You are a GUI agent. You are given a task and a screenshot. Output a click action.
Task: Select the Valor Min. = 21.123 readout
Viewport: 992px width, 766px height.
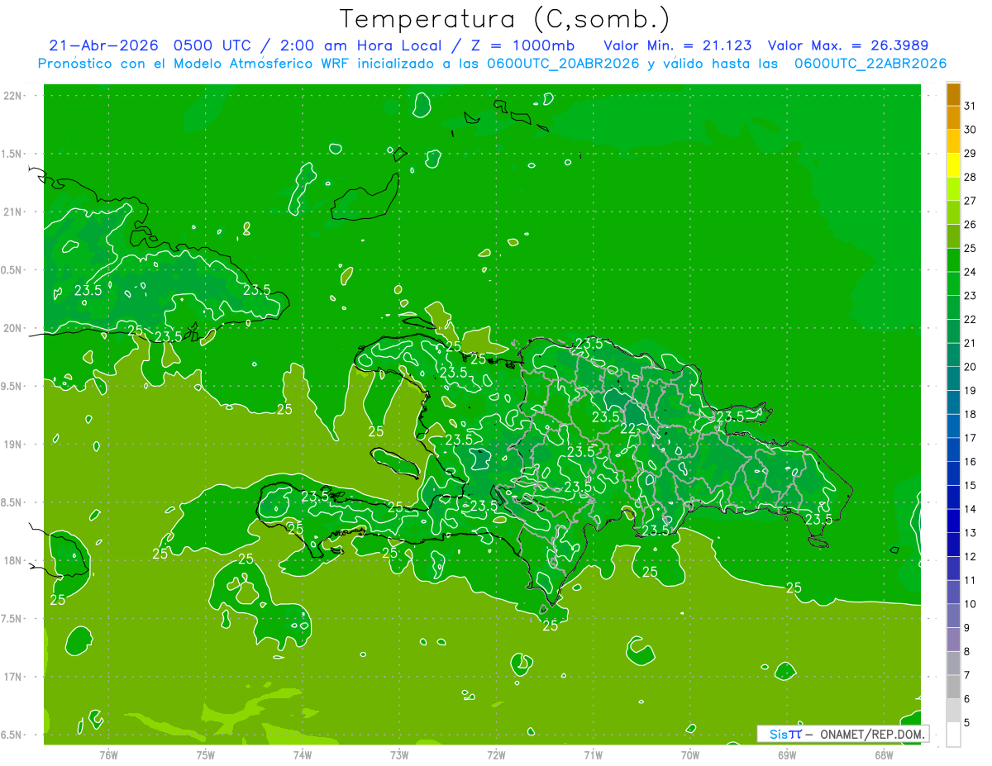(678, 45)
